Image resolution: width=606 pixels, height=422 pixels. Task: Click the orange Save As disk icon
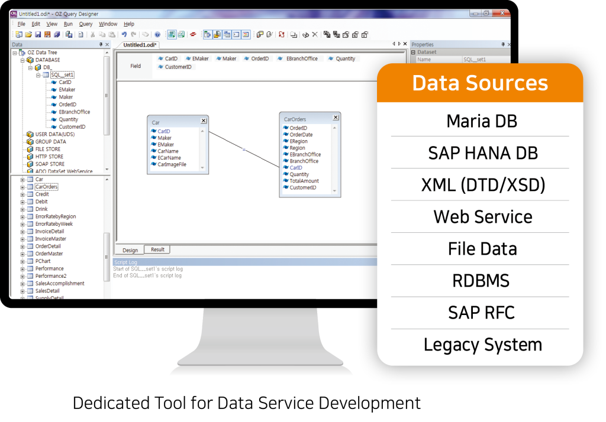pyautogui.click(x=47, y=34)
